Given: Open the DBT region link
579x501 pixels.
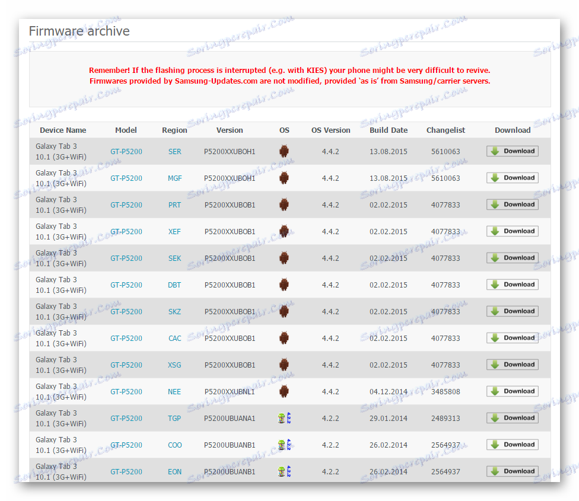Looking at the screenshot, I should pos(174,285).
